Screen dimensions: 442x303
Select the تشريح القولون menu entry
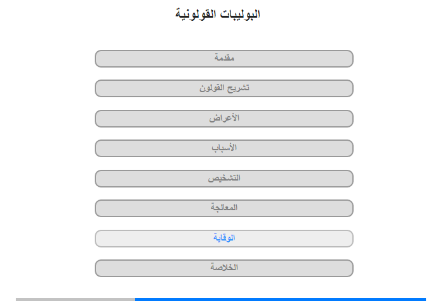[x=224, y=88]
